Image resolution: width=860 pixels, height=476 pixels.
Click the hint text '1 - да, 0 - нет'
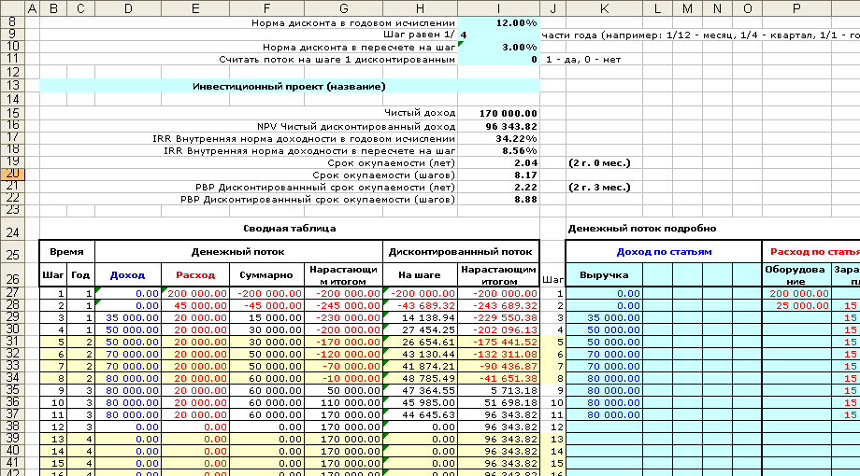click(583, 59)
